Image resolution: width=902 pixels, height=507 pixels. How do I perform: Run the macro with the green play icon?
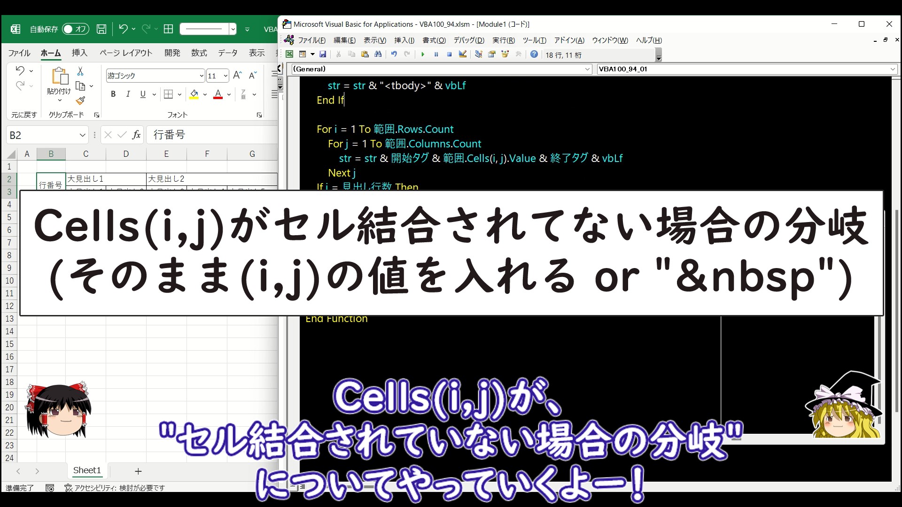click(x=423, y=54)
